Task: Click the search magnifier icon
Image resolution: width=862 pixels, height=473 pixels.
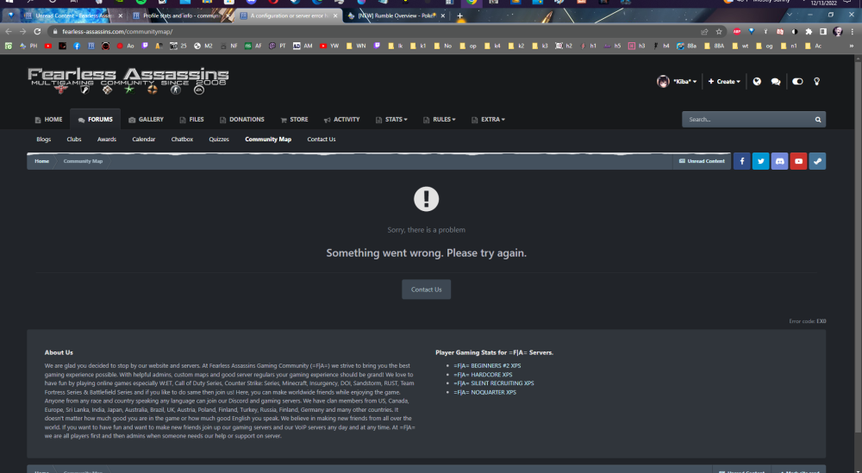Action: [818, 119]
